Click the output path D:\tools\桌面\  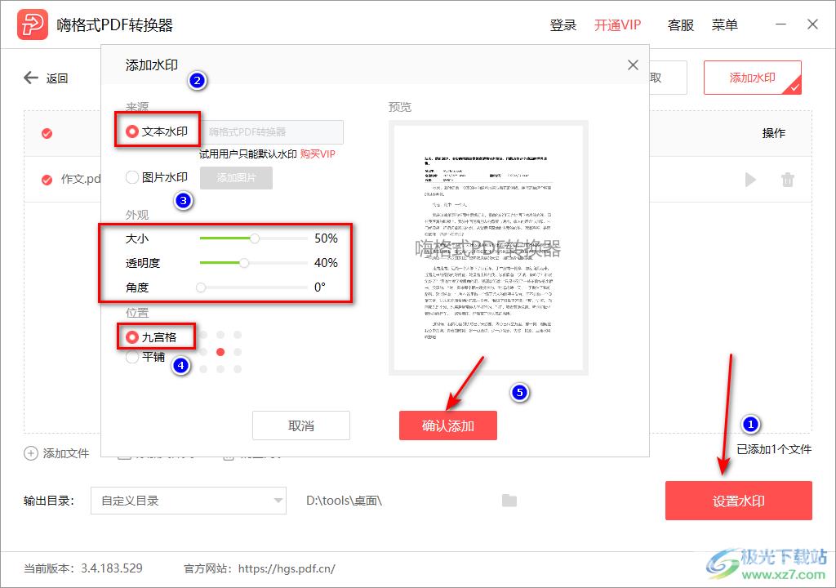point(344,501)
